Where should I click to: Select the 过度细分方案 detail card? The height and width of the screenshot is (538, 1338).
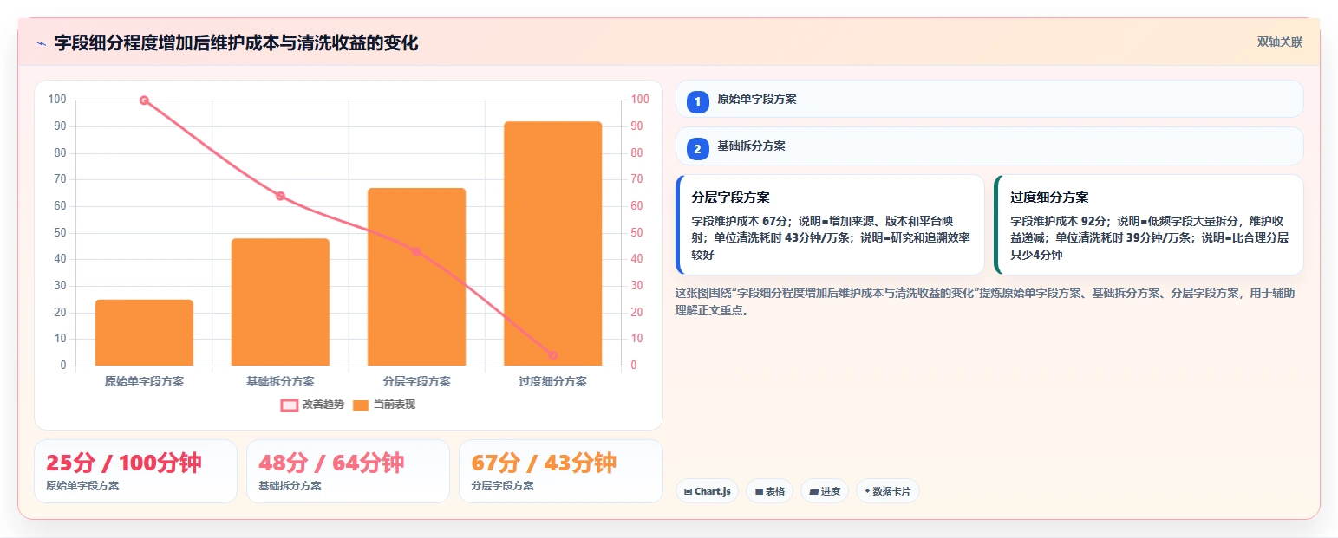coord(1149,224)
